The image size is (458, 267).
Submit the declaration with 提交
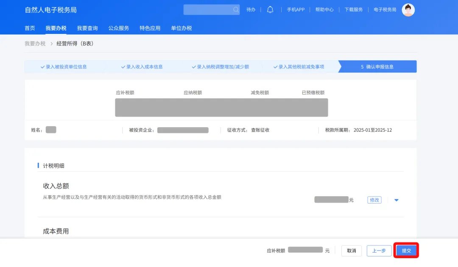point(406,250)
